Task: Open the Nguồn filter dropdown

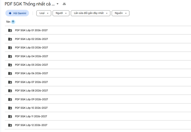Action: (120, 13)
